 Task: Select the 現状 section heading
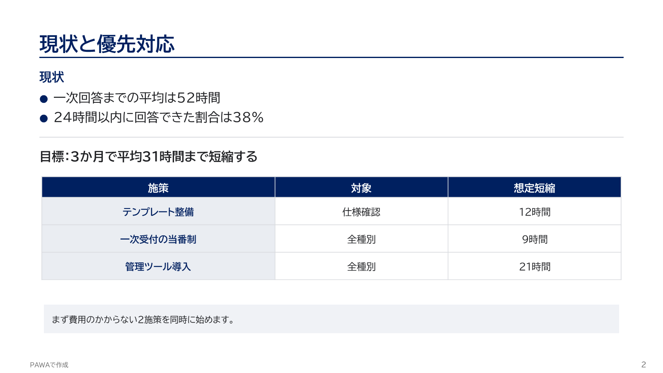click(x=52, y=77)
